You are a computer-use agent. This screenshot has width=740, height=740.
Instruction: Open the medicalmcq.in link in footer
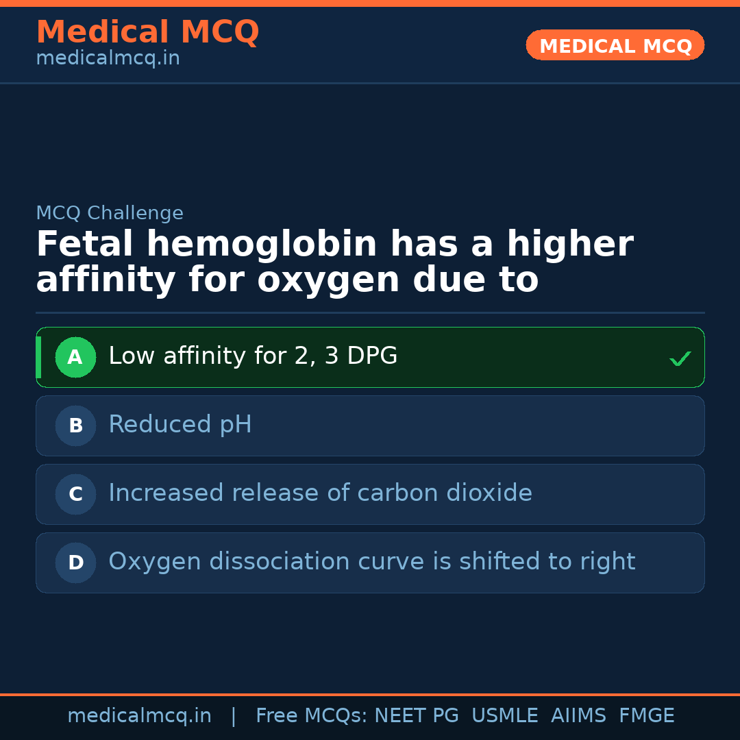(x=139, y=716)
